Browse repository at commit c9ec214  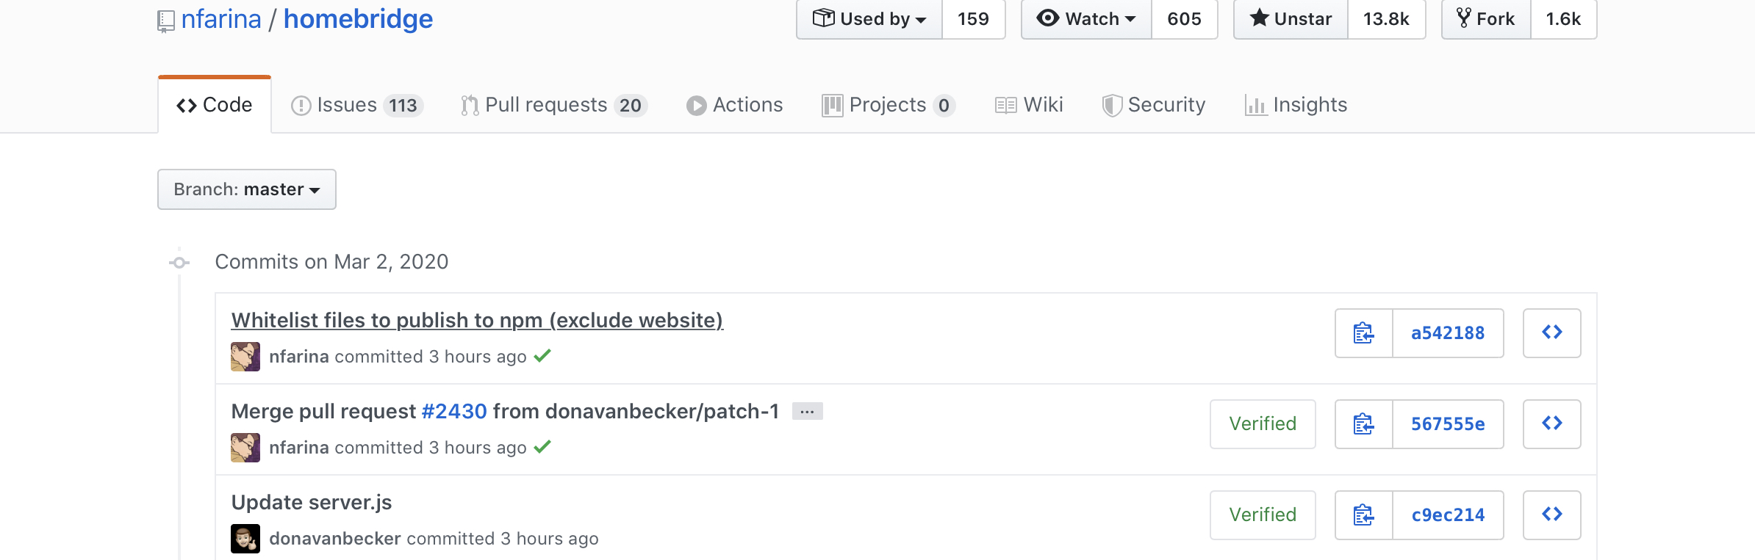click(1551, 515)
